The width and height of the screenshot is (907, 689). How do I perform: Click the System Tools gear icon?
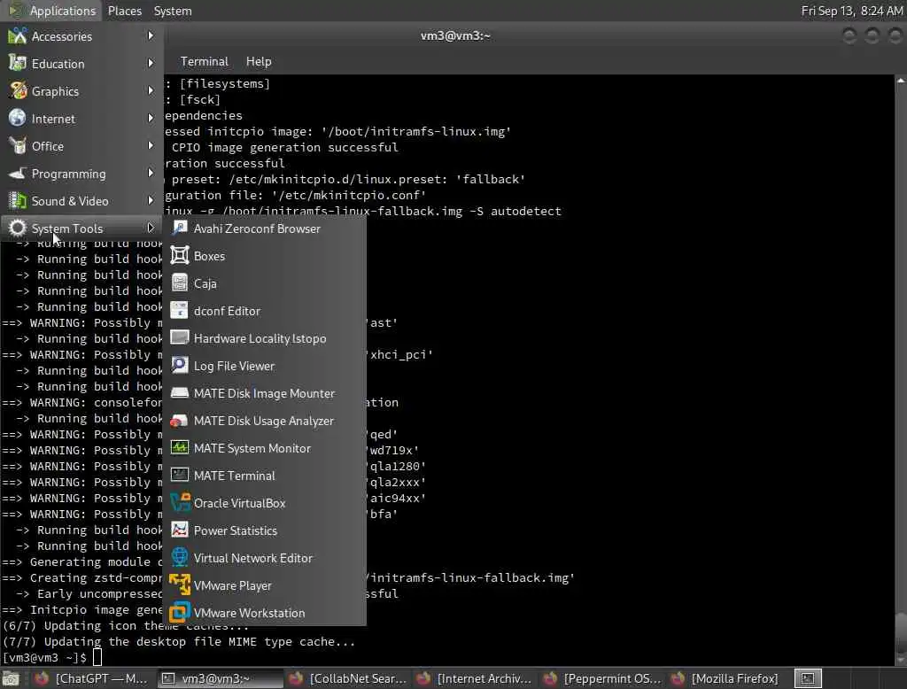[18, 228]
